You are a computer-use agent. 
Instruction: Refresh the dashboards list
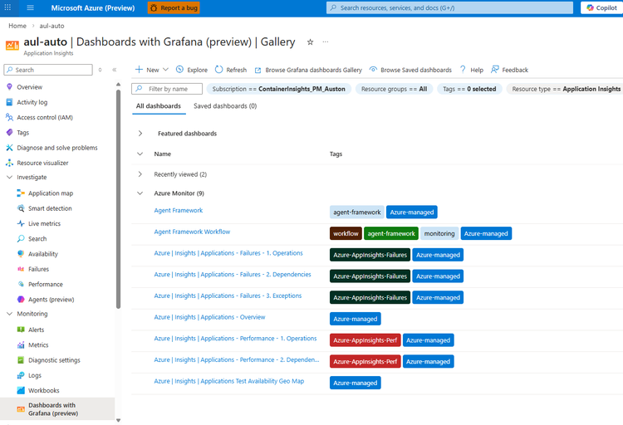[x=231, y=70]
